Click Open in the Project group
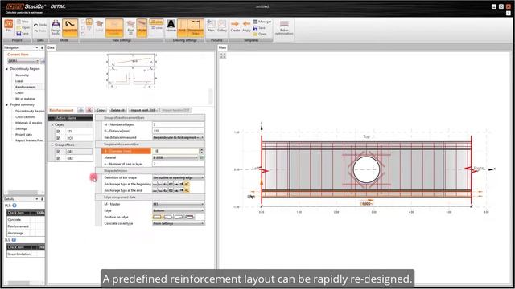The width and height of the screenshot is (515, 289). 23,27
